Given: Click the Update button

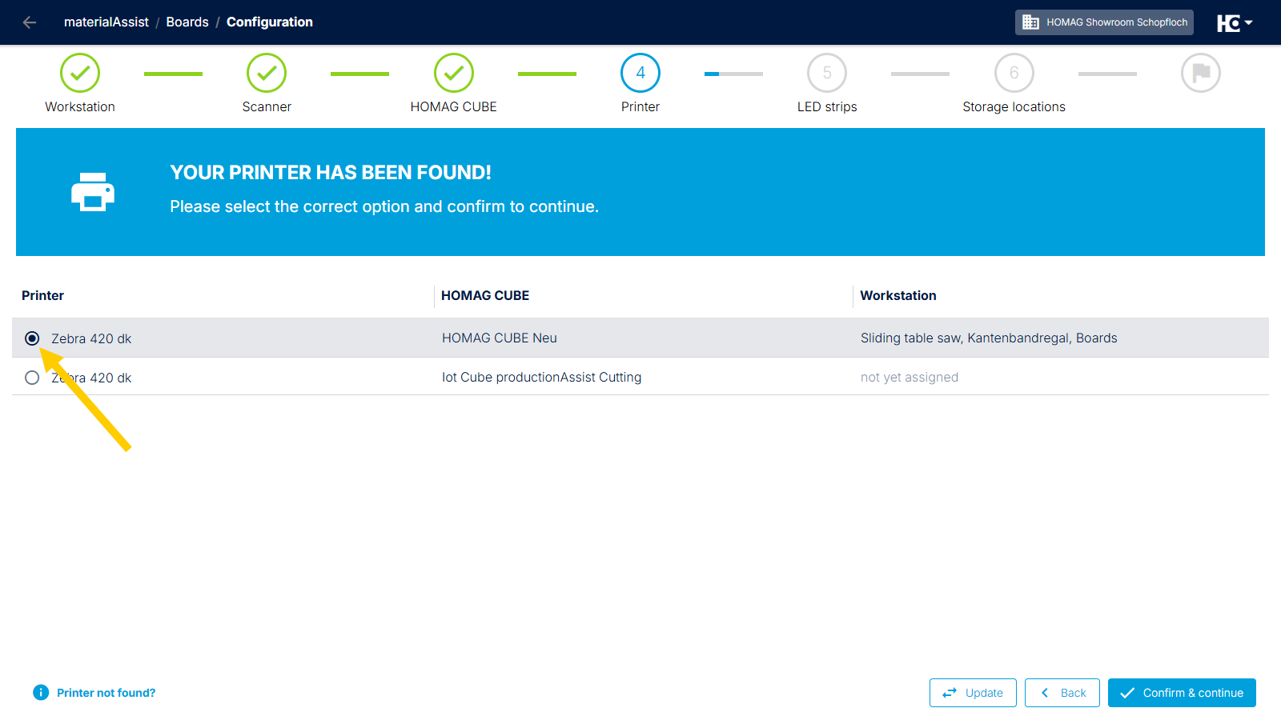Looking at the screenshot, I should point(973,693).
